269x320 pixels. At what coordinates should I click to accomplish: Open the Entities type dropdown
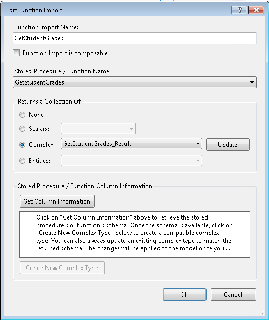coord(132,161)
